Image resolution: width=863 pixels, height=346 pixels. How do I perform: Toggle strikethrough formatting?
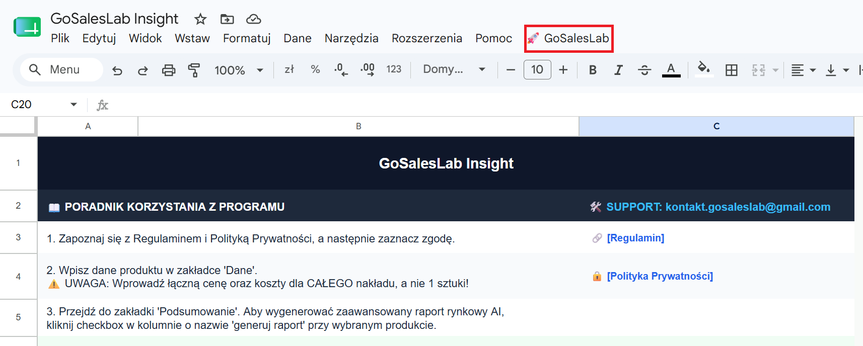[644, 70]
